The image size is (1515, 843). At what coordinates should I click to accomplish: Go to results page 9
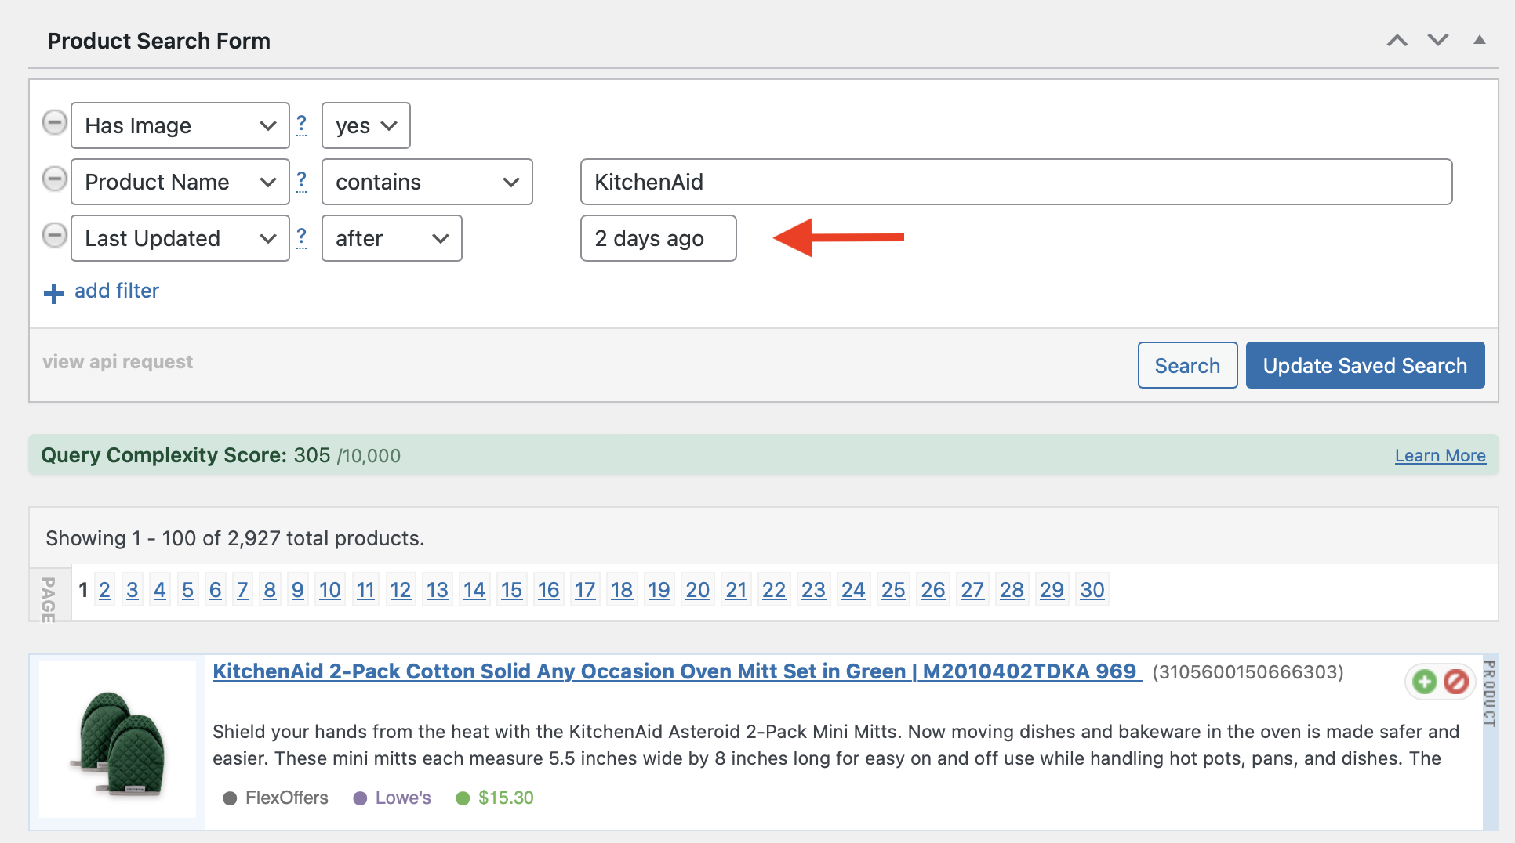pyautogui.click(x=298, y=590)
